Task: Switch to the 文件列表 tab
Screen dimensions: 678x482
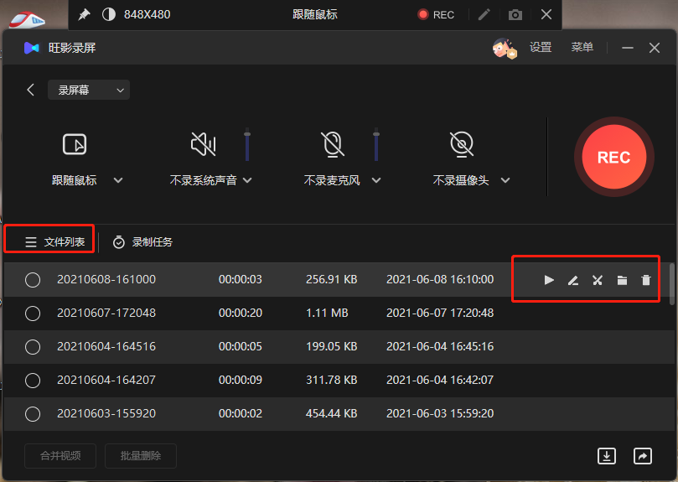Action: [x=54, y=242]
